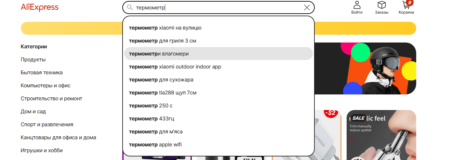Open the nose trimmer SALE product
This screenshot has height=160, width=451.
click(381, 135)
